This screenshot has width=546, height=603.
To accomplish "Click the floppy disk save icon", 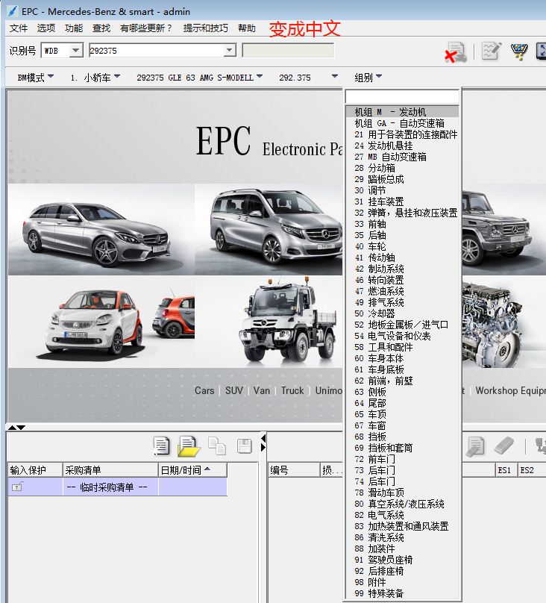I will 245,446.
